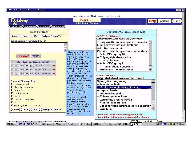Select Mycosis fungoides in rare list
192x144 pixels.
pos(124,93)
